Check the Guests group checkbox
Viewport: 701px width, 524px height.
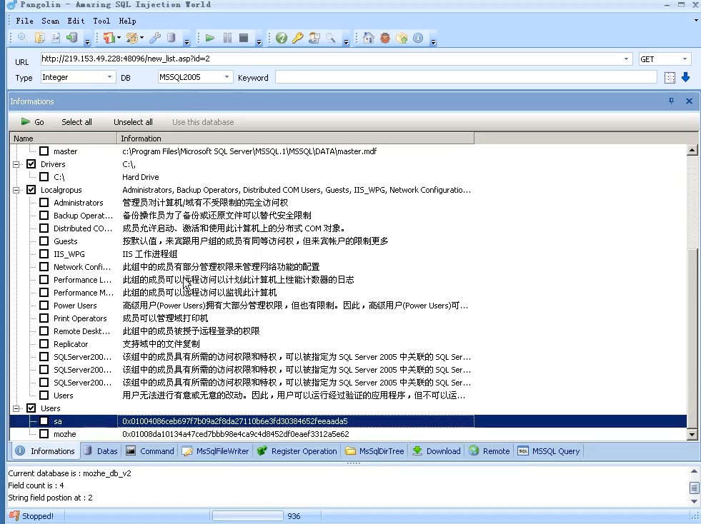click(x=44, y=241)
